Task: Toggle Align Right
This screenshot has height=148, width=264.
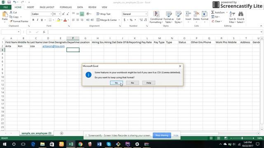Action: pos(82,20)
